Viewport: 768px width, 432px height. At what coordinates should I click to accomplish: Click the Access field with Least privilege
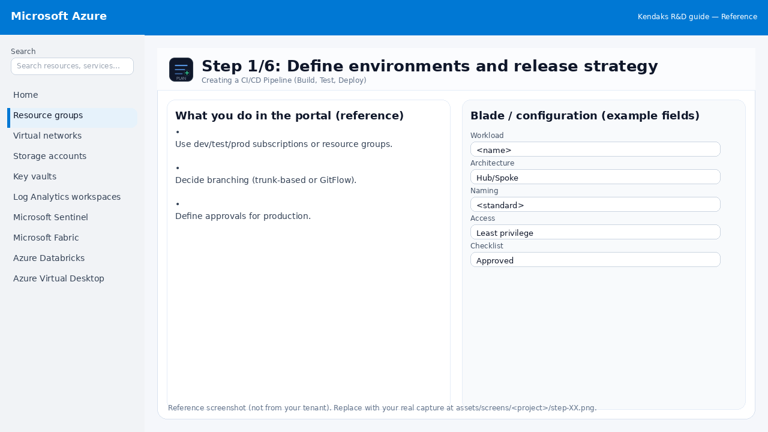tap(595, 232)
